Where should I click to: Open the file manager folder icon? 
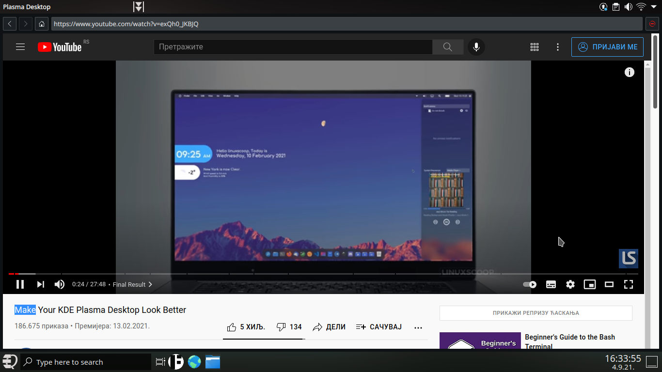(x=212, y=362)
